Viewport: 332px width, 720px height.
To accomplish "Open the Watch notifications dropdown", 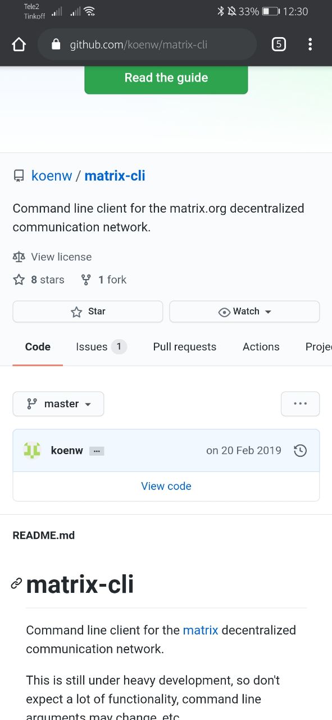I will pyautogui.click(x=244, y=312).
